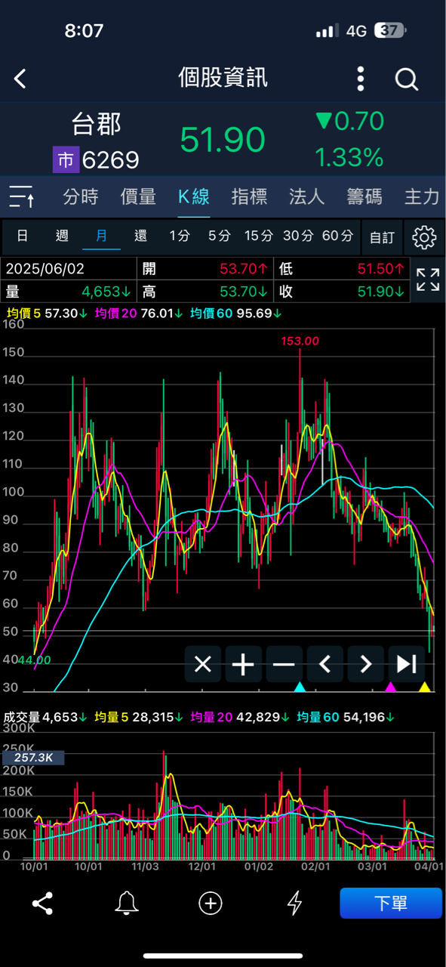The height and width of the screenshot is (967, 446).
Task: Open the 自訂 custom period option
Action: tap(382, 237)
